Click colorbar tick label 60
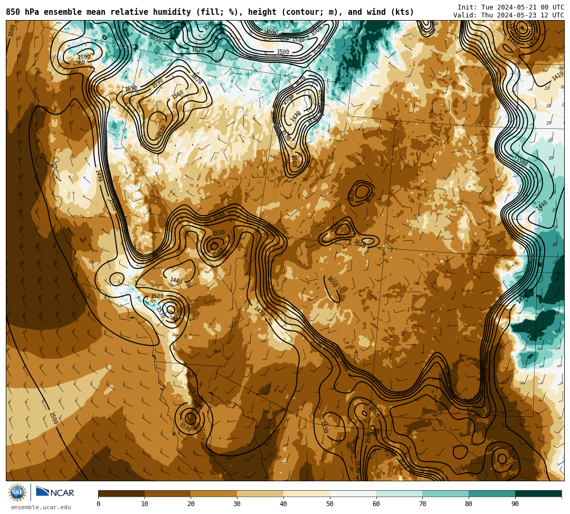Screen dimensions: 570x514 pyautogui.click(x=376, y=504)
